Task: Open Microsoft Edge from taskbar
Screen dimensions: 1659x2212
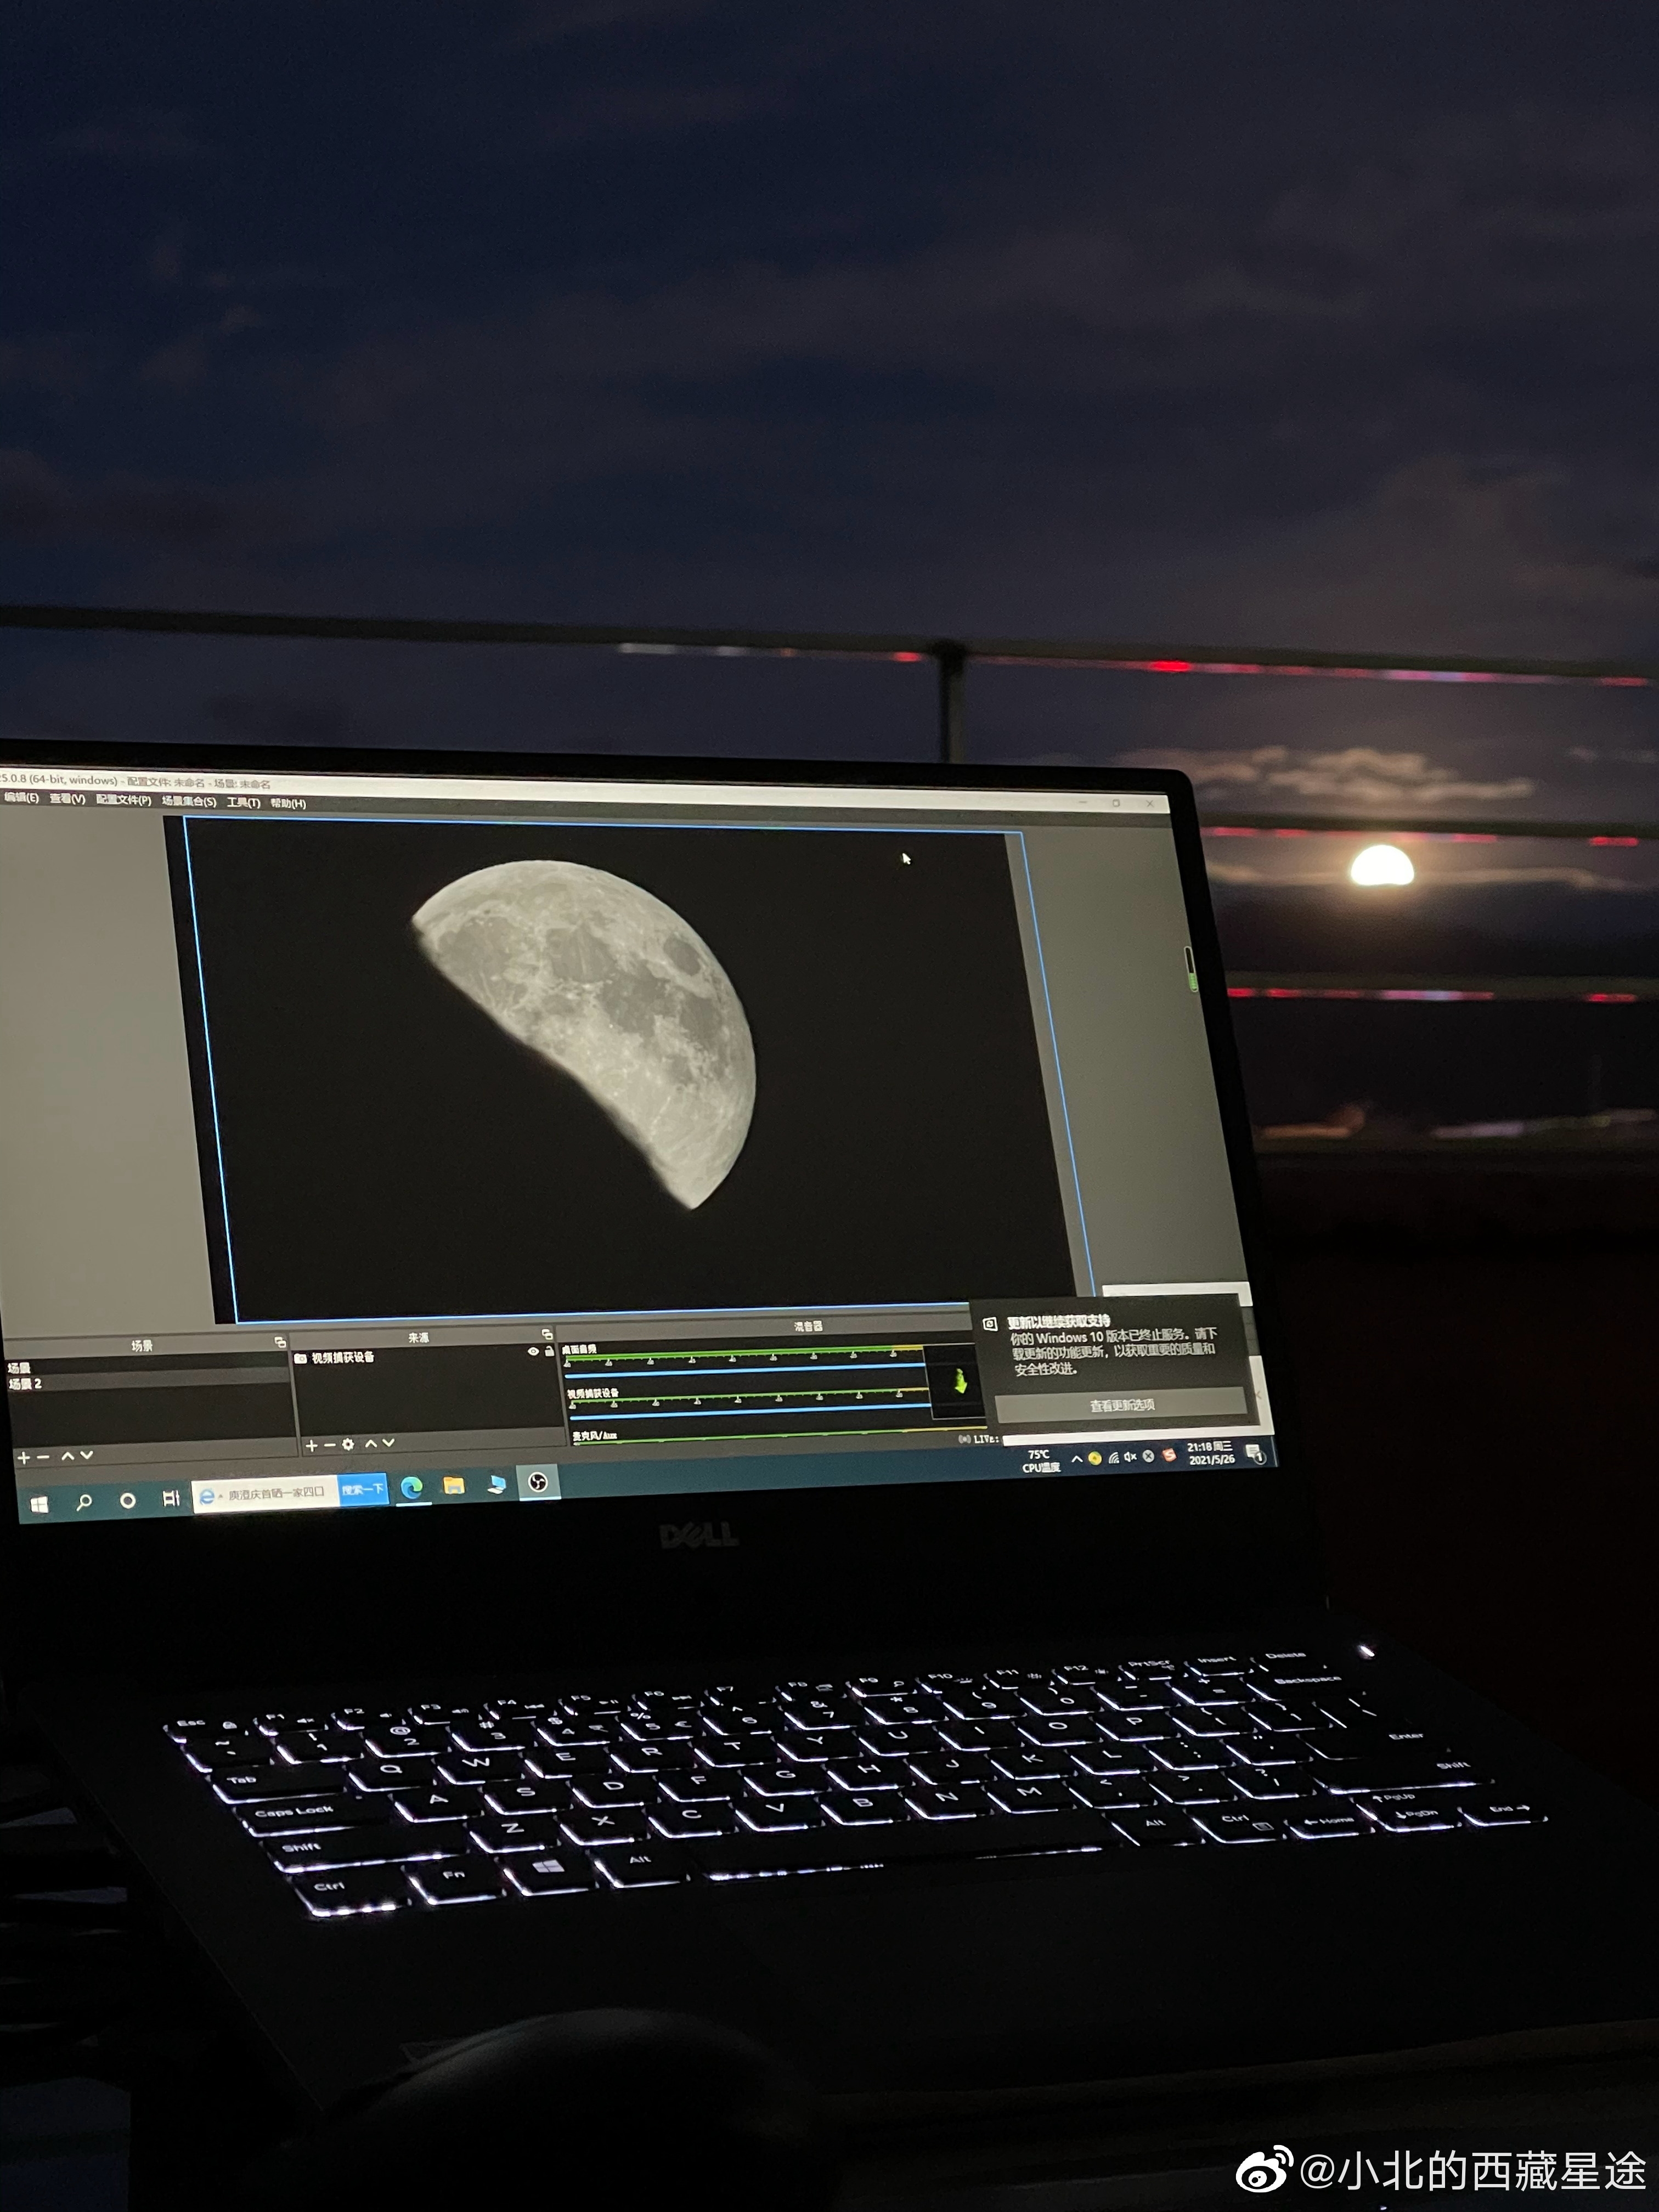Action: point(411,1487)
